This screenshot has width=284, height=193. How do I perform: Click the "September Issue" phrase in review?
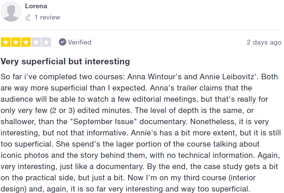click(105, 122)
